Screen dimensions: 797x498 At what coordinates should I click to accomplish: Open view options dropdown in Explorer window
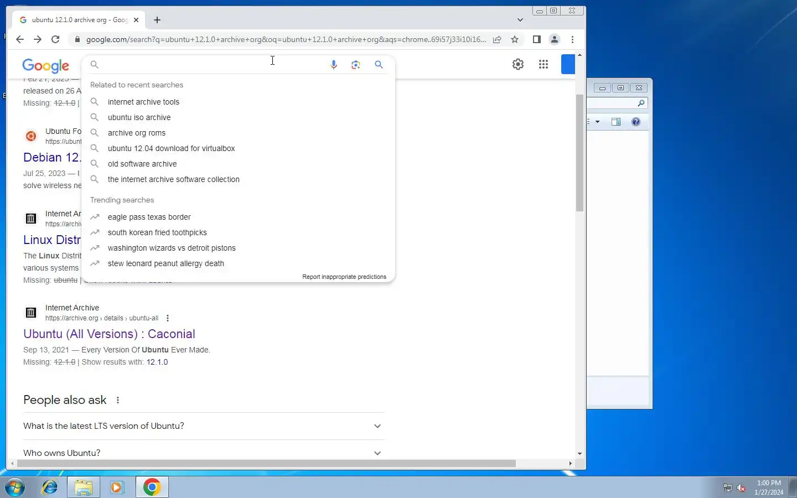[x=597, y=122]
